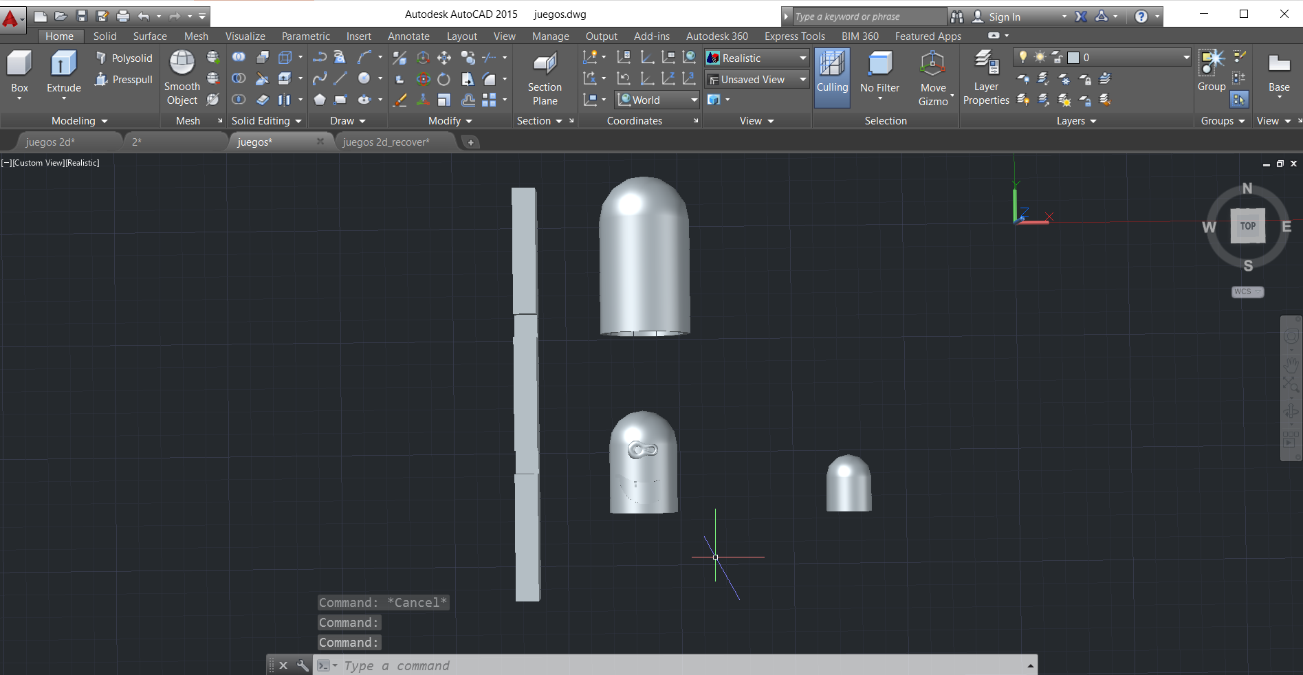The height and width of the screenshot is (675, 1303).
Task: Click the Extrude tool icon
Action: tap(63, 64)
